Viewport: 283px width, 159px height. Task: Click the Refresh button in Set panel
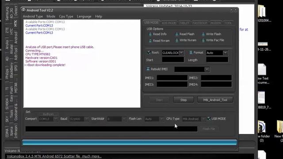coord(48,114)
